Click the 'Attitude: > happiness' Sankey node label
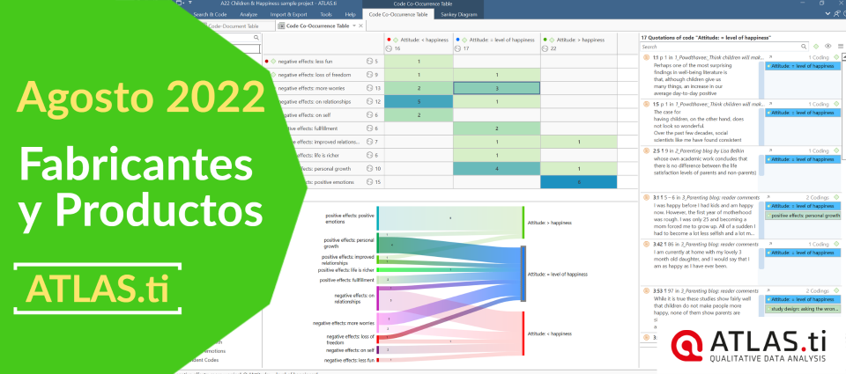Image resolution: width=846 pixels, height=374 pixels. tap(549, 223)
